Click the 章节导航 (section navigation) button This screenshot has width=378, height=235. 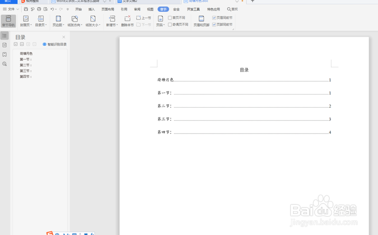tap(8, 21)
